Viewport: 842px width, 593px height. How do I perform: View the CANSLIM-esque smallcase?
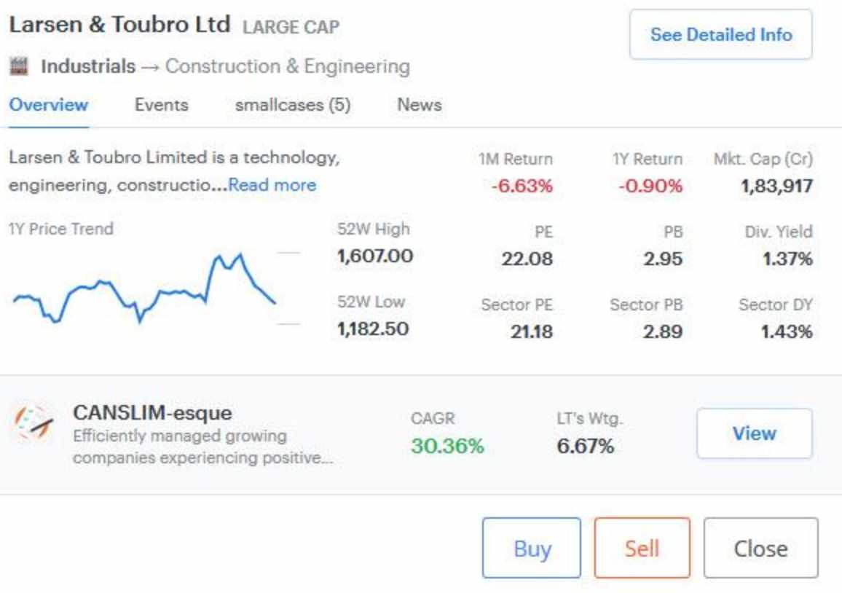pyautogui.click(x=754, y=433)
